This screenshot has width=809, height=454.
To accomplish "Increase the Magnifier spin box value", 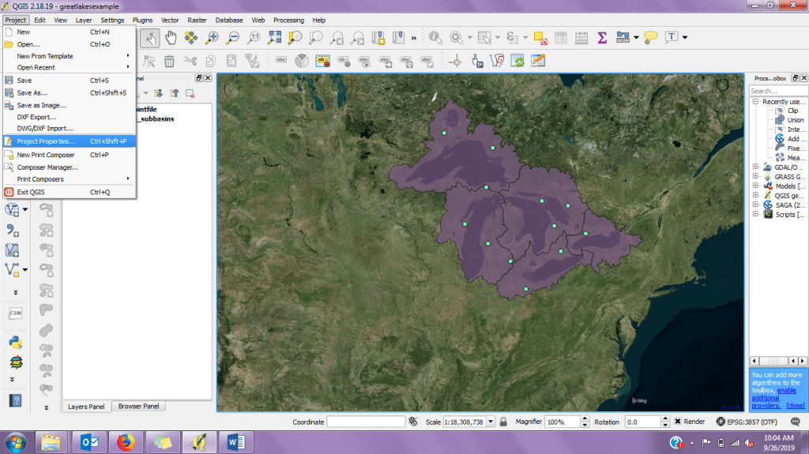I will point(584,419).
